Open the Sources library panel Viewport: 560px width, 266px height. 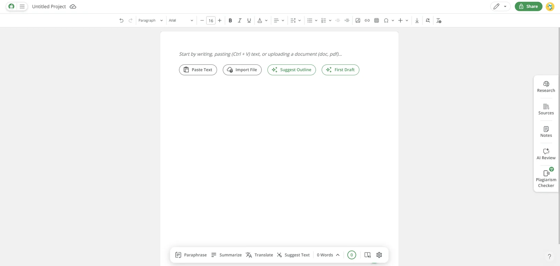tap(546, 109)
